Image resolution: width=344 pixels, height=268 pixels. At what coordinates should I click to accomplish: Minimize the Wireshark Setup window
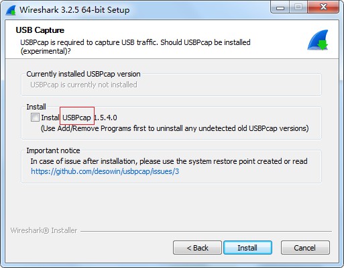[280, 7]
